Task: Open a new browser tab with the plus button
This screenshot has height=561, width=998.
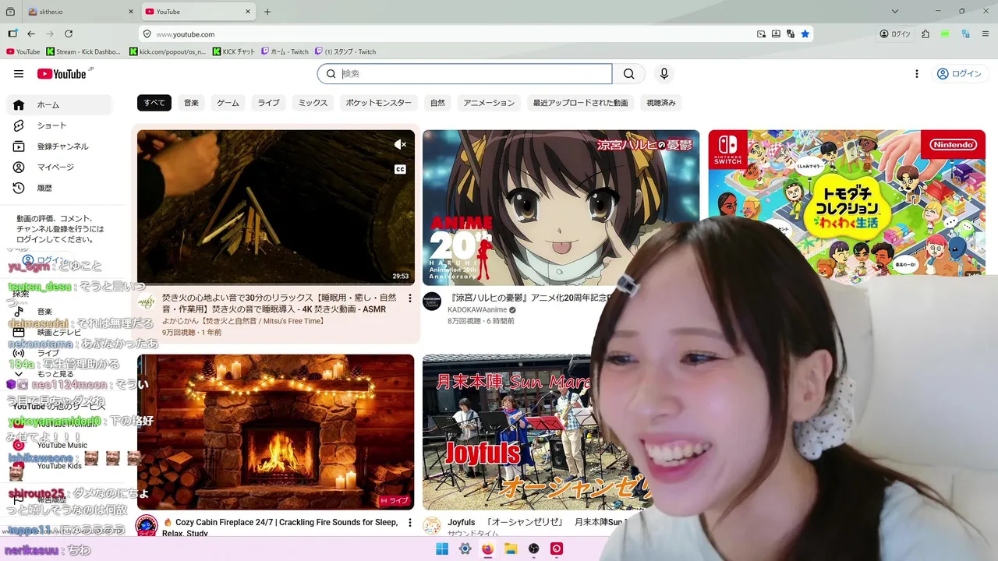Action: click(267, 12)
